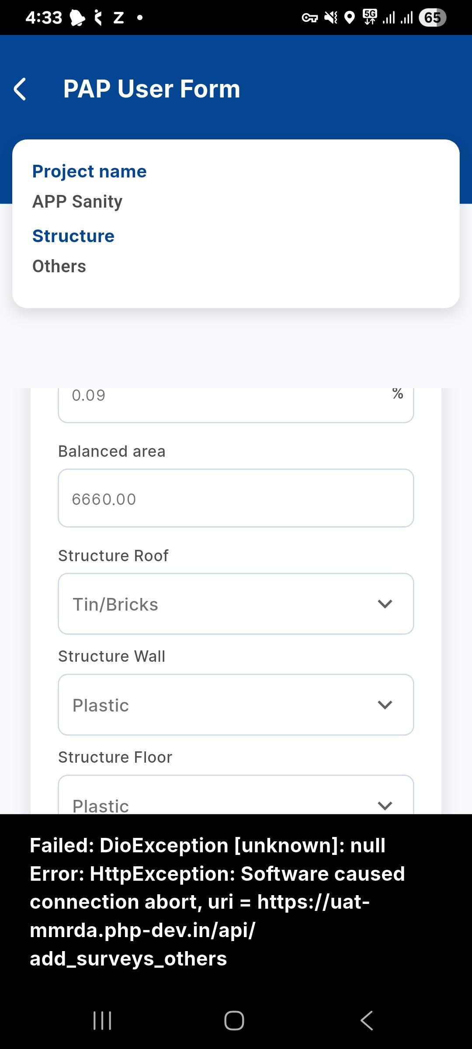Image resolution: width=472 pixels, height=1049 pixels.
Task: Tap the location pin status icon
Action: 349,18
